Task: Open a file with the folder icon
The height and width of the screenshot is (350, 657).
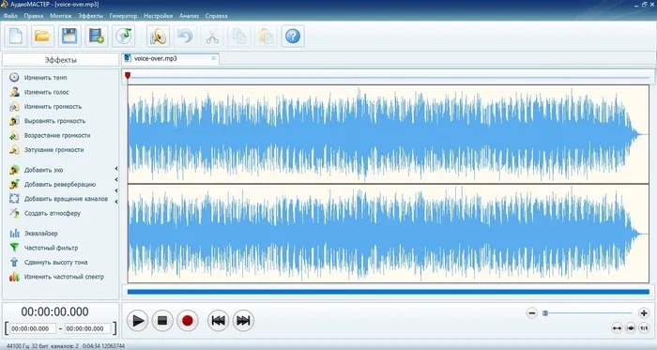Action: [42, 36]
